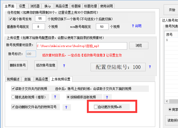Click help icon beside 按照顺序选取视频 option
Screen dimensions: 178x128
[x=107, y=97]
